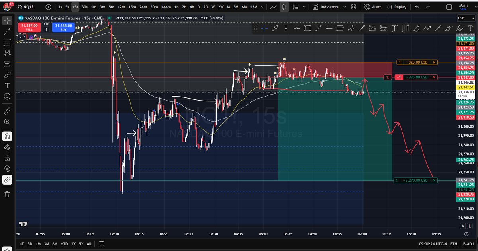478x251 pixels.
Task: Close the +2,270.00 USD take profit order
Action: pyautogui.click(x=434, y=181)
